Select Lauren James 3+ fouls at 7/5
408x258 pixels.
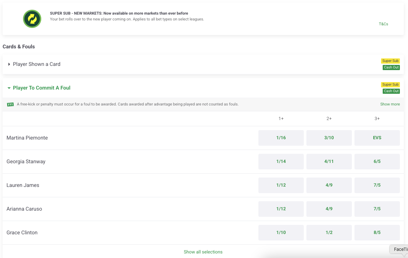coord(377,185)
